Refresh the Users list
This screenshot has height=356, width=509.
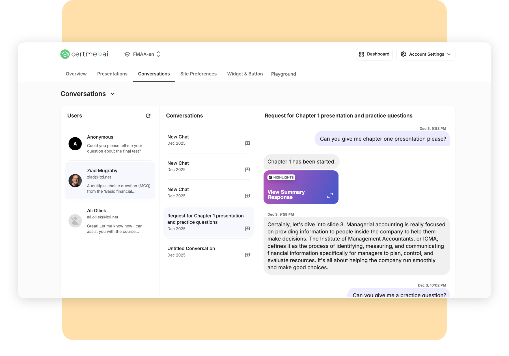coord(148,116)
